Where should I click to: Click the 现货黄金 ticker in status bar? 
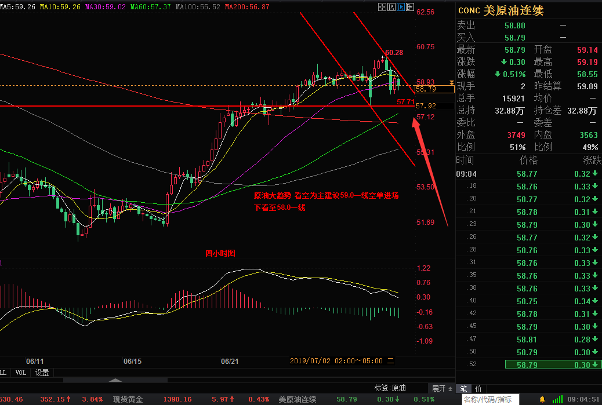coord(128,399)
